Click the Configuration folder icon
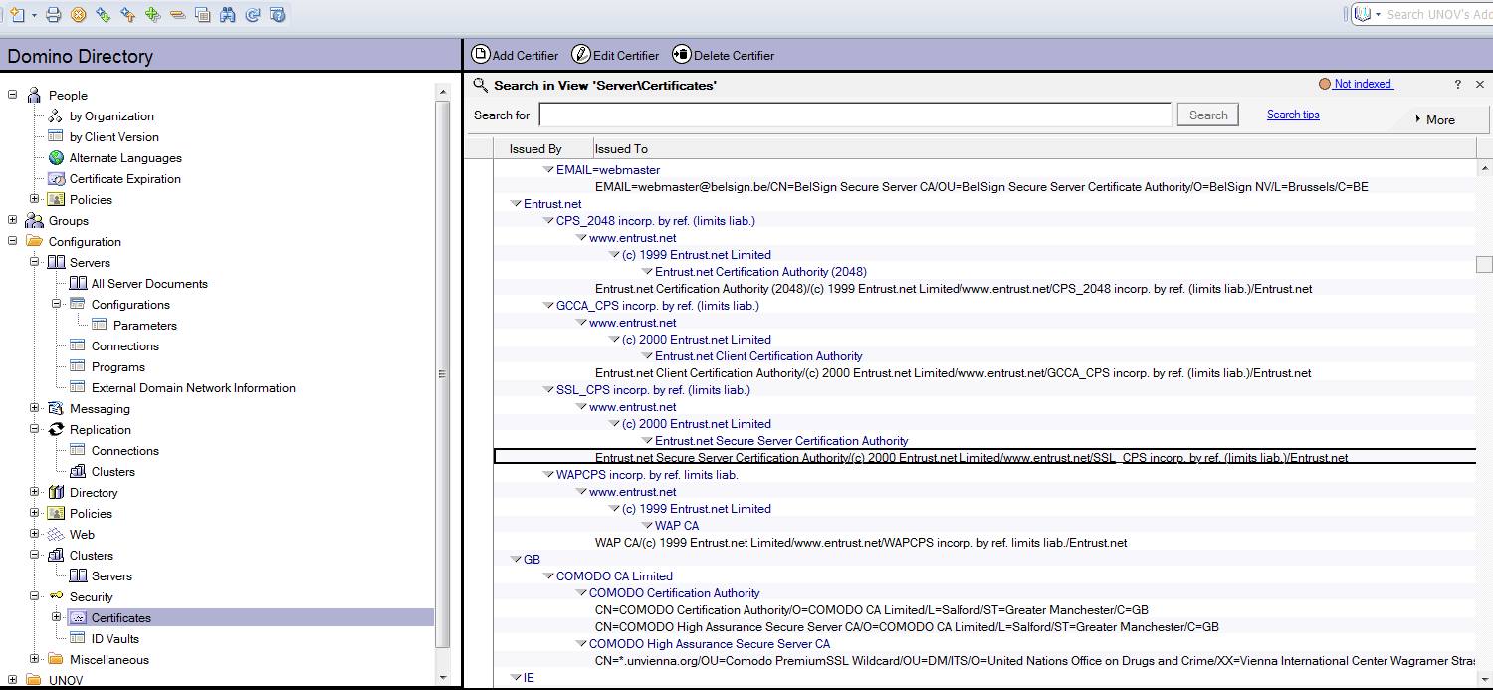 pyautogui.click(x=34, y=241)
